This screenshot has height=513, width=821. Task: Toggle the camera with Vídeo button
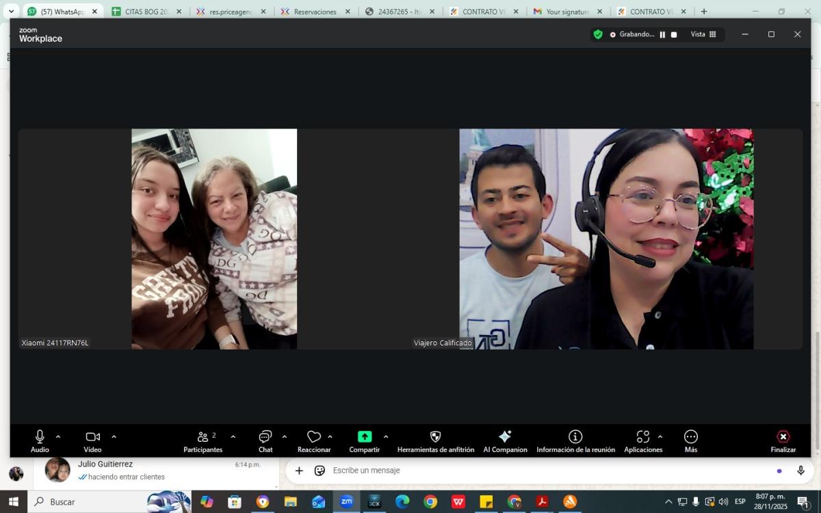tap(92, 437)
